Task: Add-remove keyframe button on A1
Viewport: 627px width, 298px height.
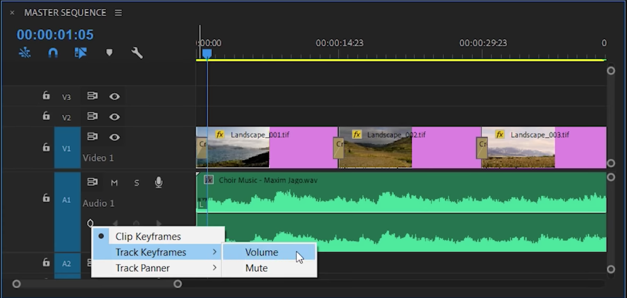Action: 136,223
